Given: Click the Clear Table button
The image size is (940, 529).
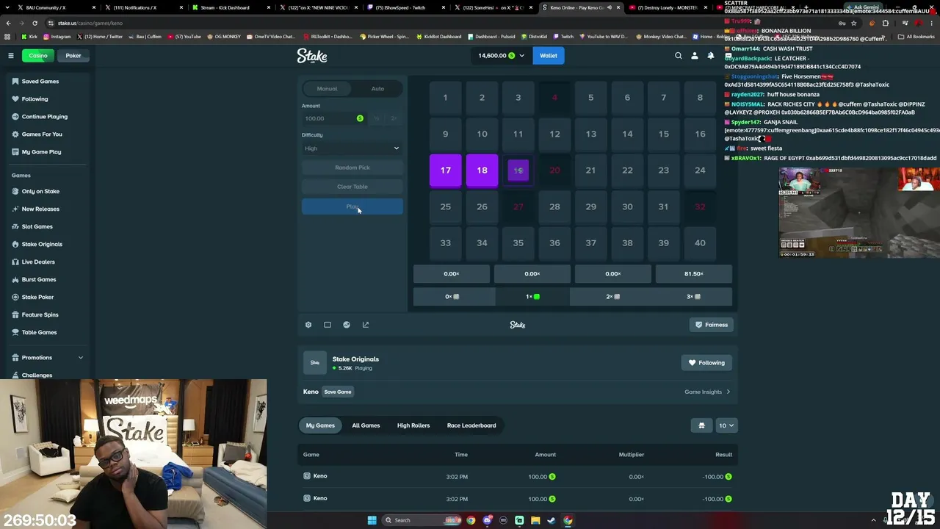Looking at the screenshot, I should click(x=352, y=187).
